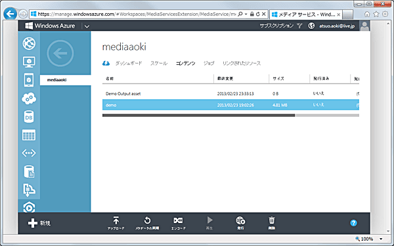
Task: Switch to ジョブ tab
Action: tap(209, 63)
